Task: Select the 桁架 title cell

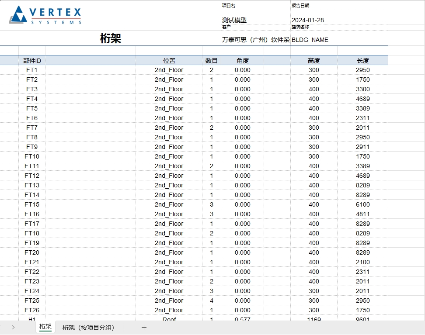Action: pyautogui.click(x=110, y=38)
